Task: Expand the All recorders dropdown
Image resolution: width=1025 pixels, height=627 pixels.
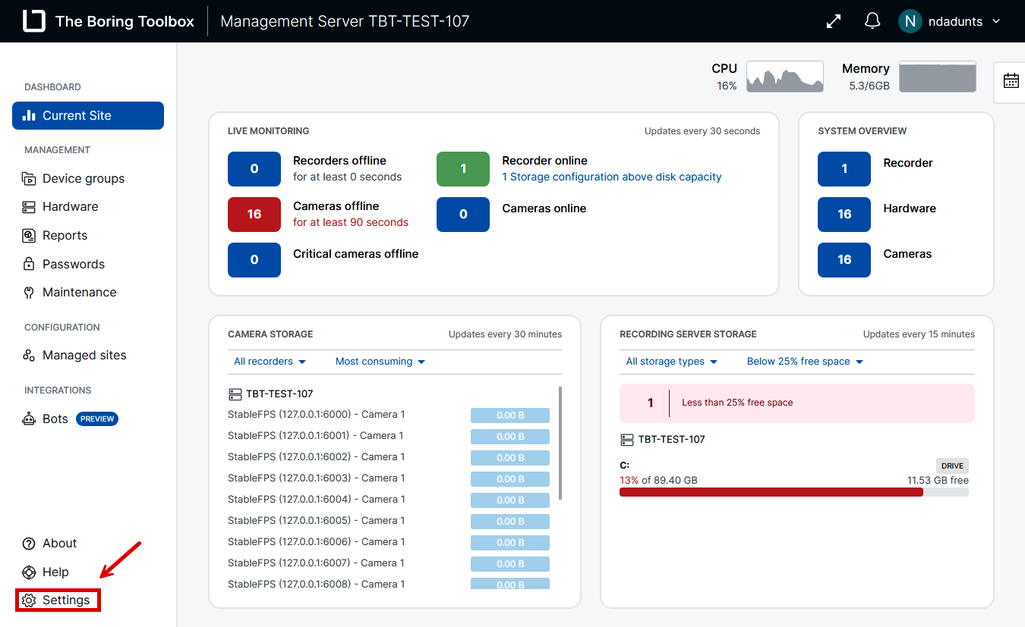Action: pyautogui.click(x=270, y=362)
